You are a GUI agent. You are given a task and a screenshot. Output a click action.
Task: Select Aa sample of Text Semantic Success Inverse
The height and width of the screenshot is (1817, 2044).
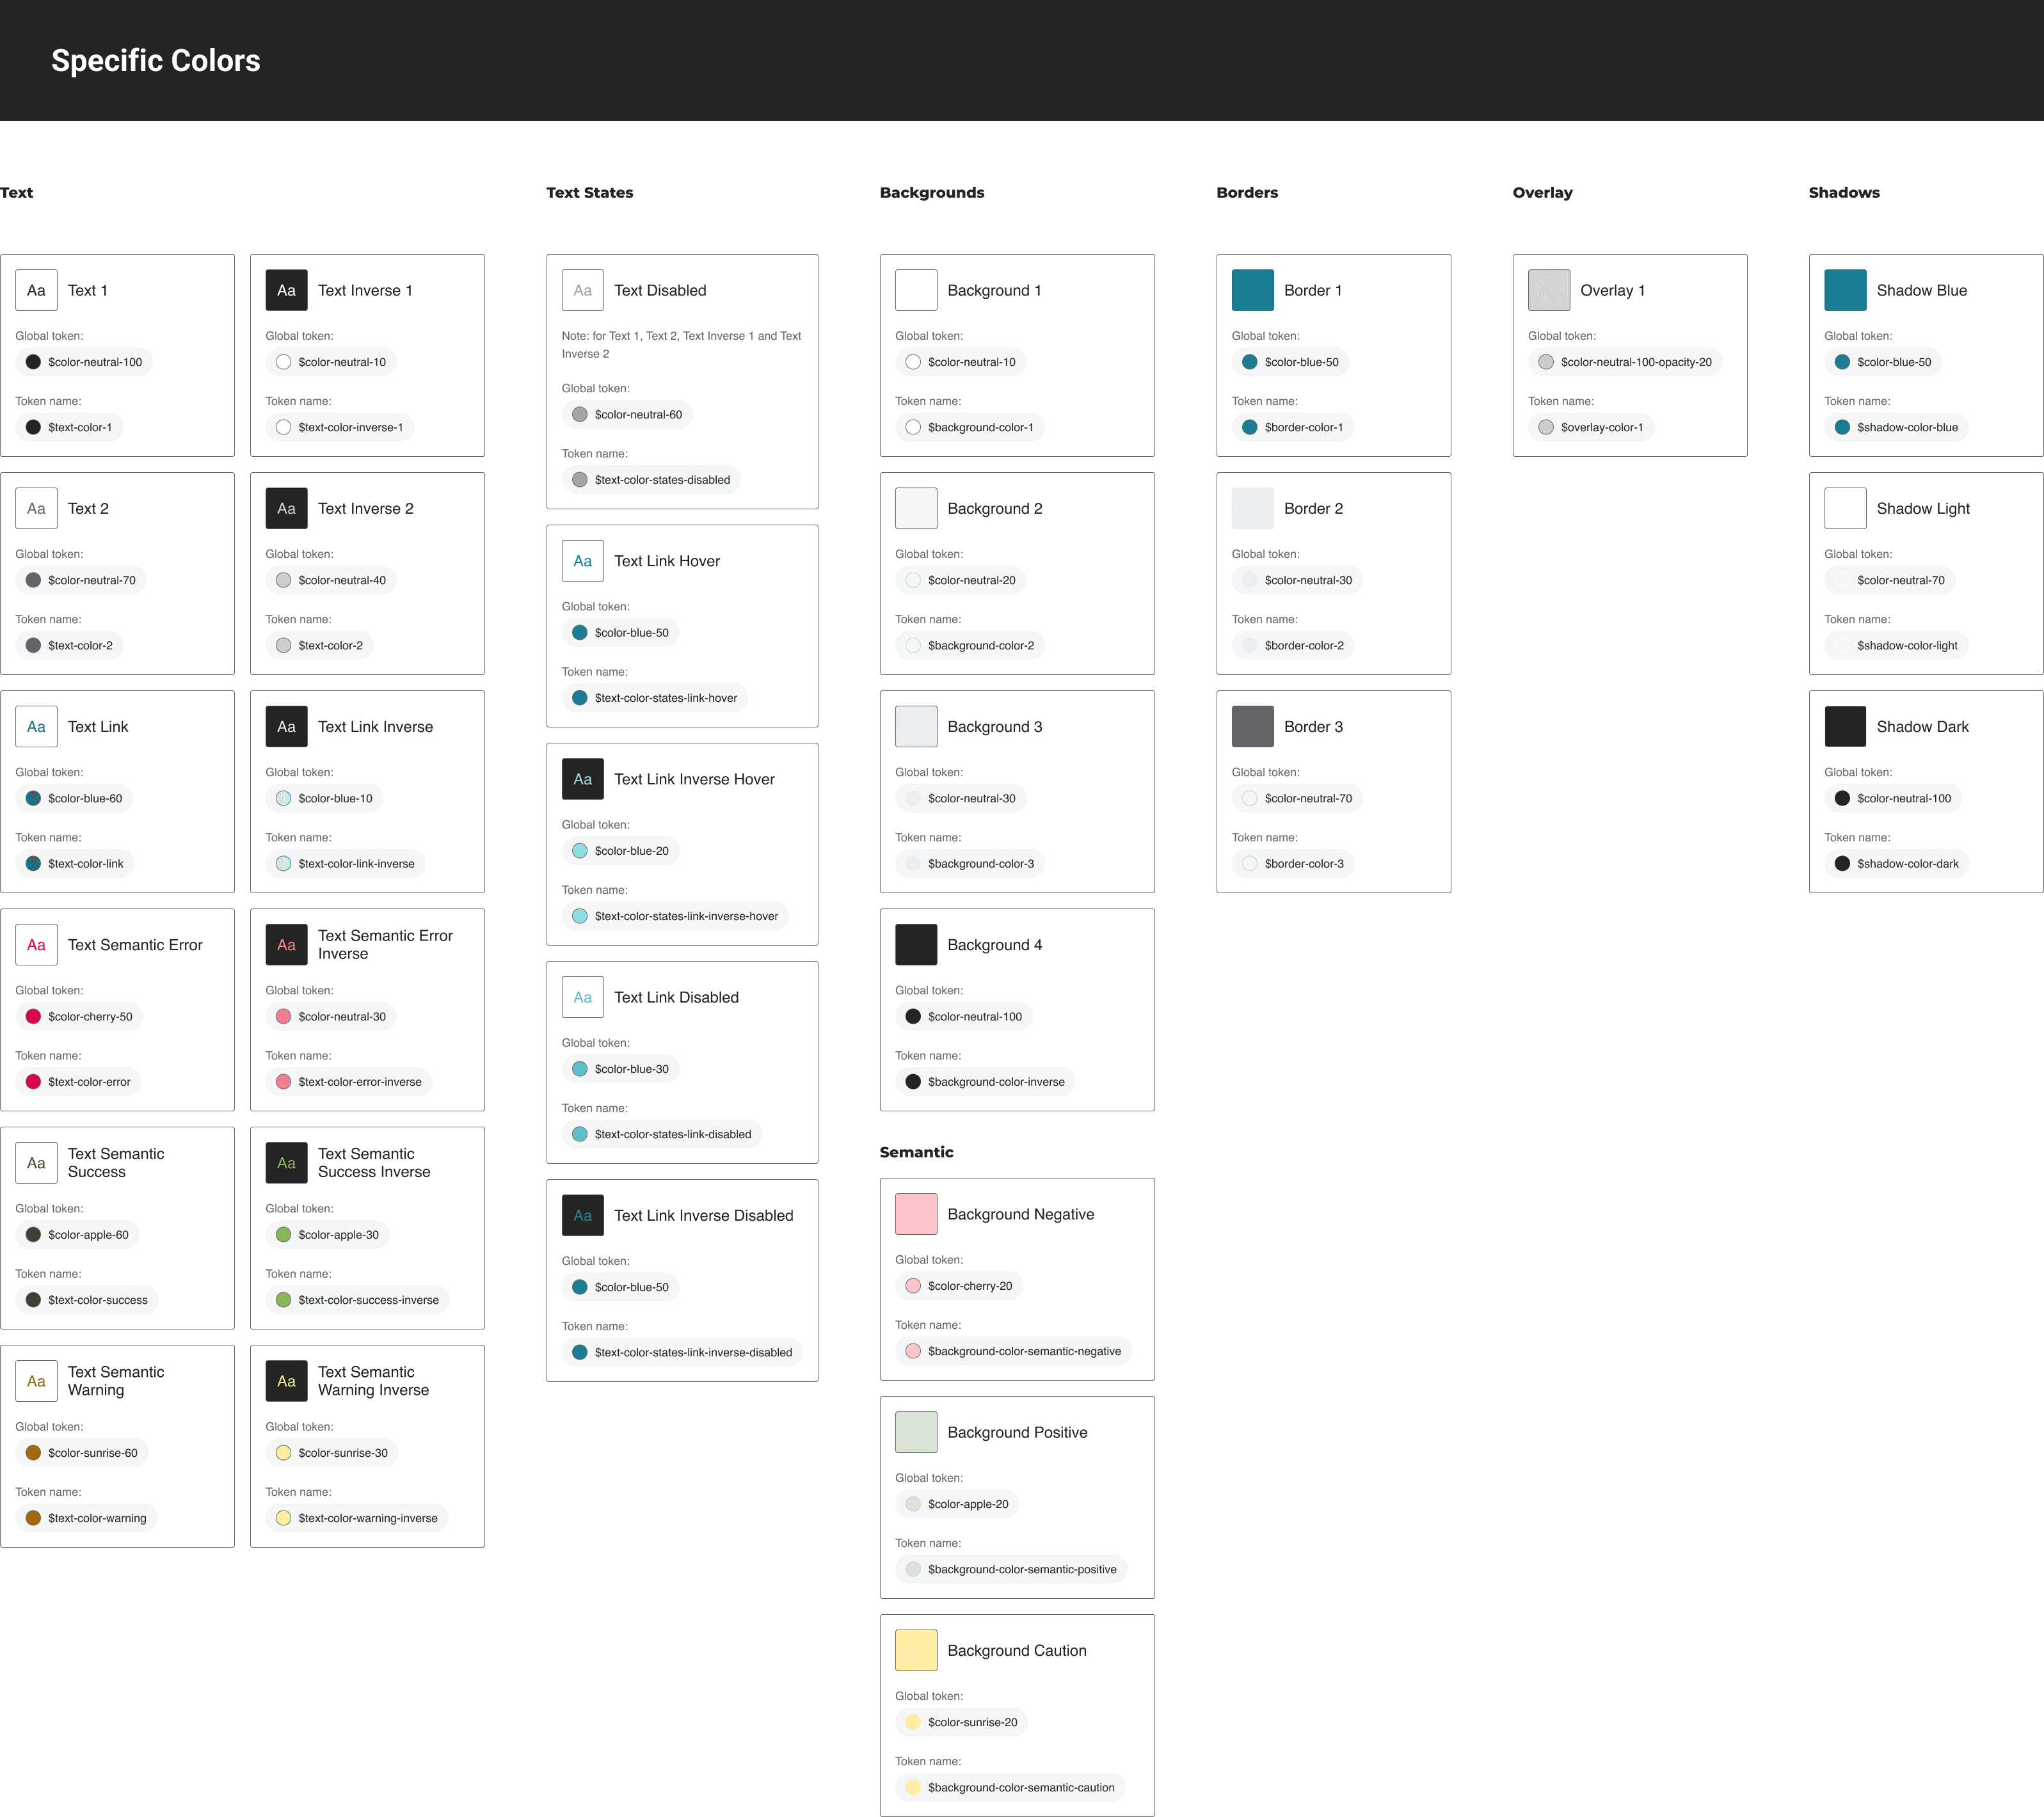point(286,1163)
